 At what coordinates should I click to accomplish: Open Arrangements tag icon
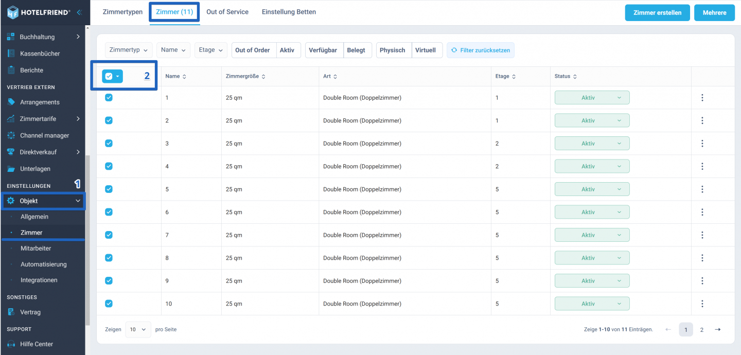click(x=11, y=102)
